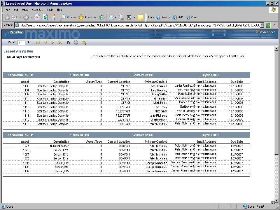Click the Search label in the toolbar
The width and height of the screenshot is (280, 210).
coord(71,17)
